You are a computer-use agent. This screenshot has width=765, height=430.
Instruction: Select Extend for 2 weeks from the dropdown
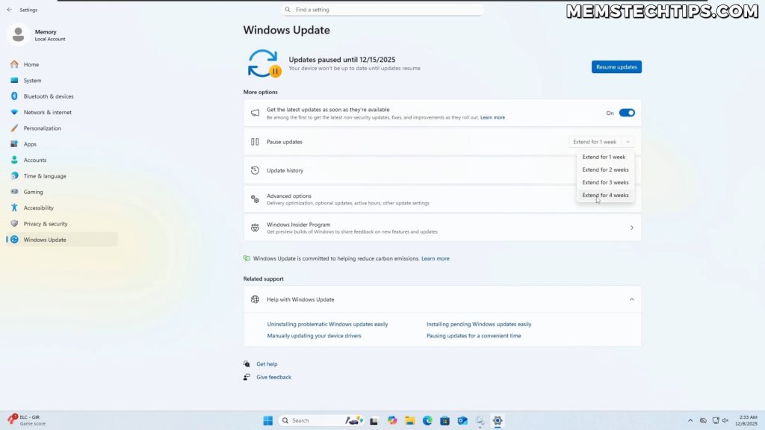pyautogui.click(x=605, y=169)
